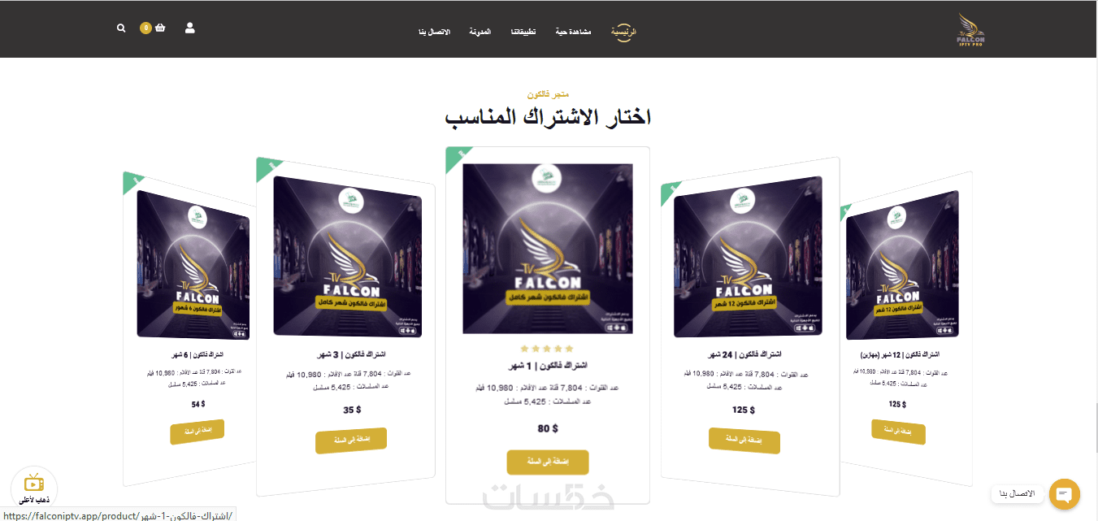Viewport: 1098px width, 521px height.
Task: Open the user account profile icon
Action: tap(190, 28)
